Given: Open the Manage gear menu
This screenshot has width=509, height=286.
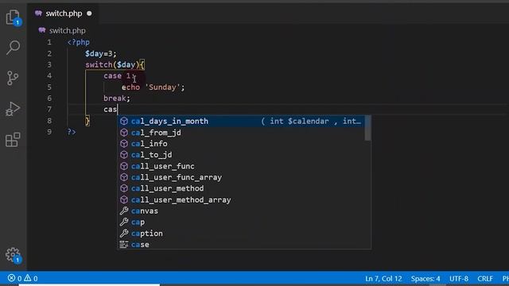Looking at the screenshot, I should coord(13,255).
